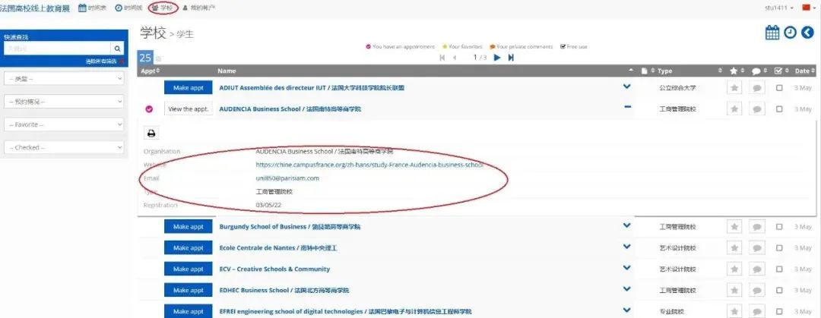Screen dimensions: 821x318
Task: Open the calendar view icon at top right
Action: (772, 33)
